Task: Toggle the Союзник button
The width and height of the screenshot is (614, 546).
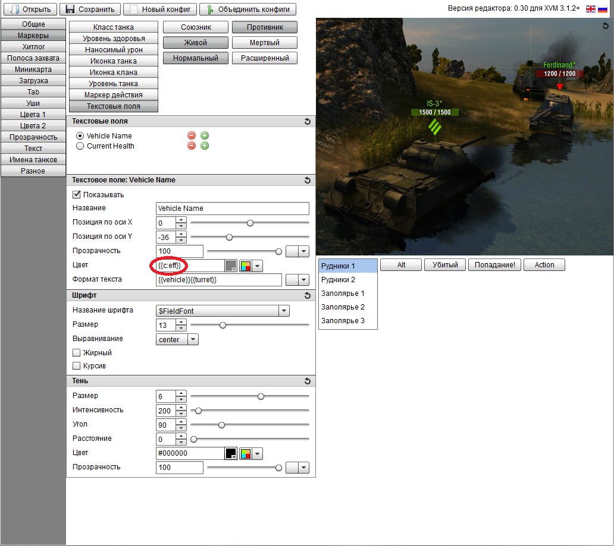Action: coord(196,27)
